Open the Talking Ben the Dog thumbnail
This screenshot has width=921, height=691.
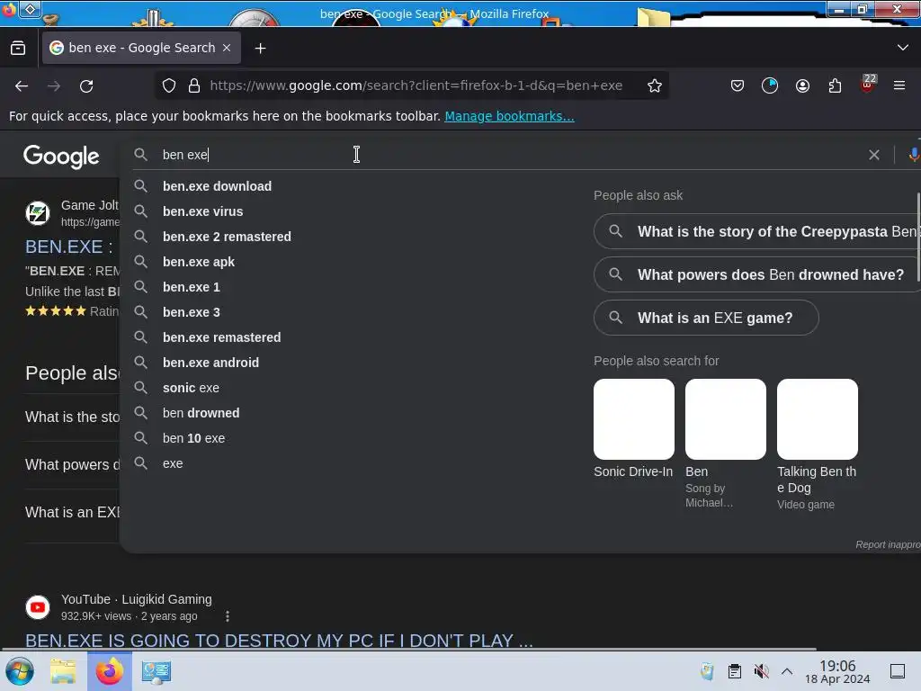(x=817, y=419)
